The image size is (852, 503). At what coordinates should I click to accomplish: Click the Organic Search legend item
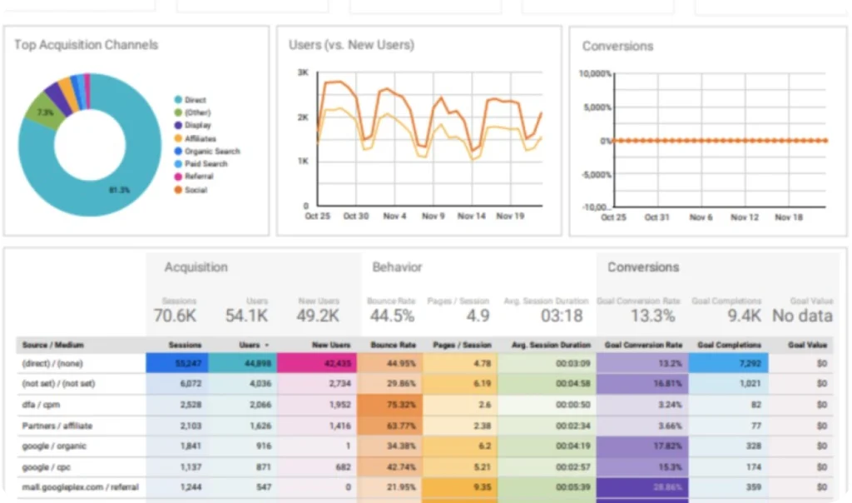(x=211, y=152)
